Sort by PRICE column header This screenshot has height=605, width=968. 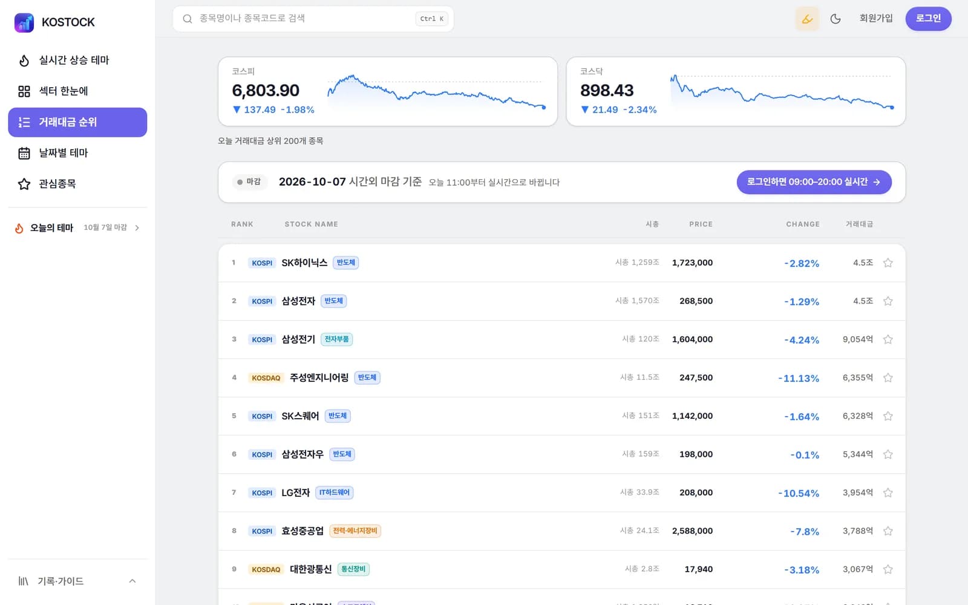click(x=701, y=224)
